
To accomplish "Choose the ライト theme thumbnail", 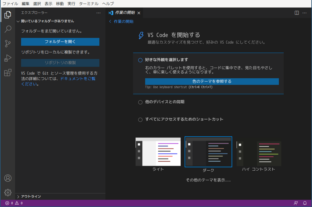I will [158, 152].
